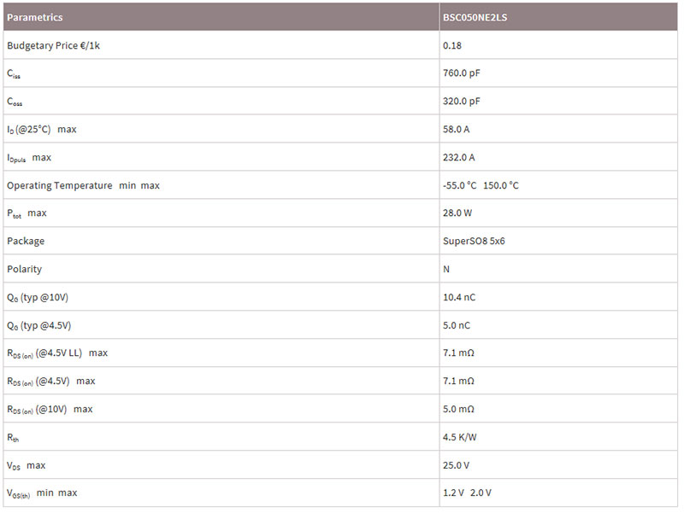This screenshot has height=513, width=684.
Task: Select the 25.0 V voltage value
Action: pos(456,465)
